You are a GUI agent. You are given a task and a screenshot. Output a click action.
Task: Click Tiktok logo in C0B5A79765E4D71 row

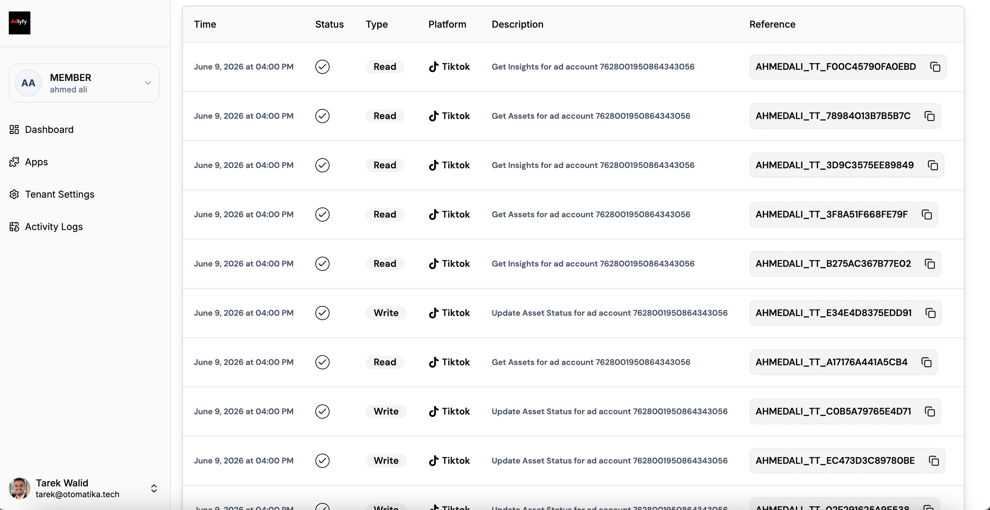pyautogui.click(x=434, y=412)
